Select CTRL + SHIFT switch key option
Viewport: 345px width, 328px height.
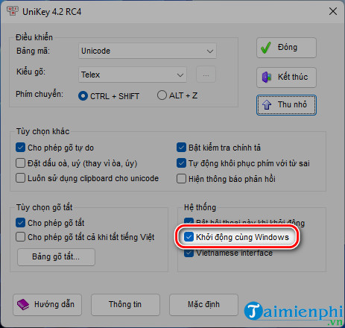pyautogui.click(x=83, y=95)
